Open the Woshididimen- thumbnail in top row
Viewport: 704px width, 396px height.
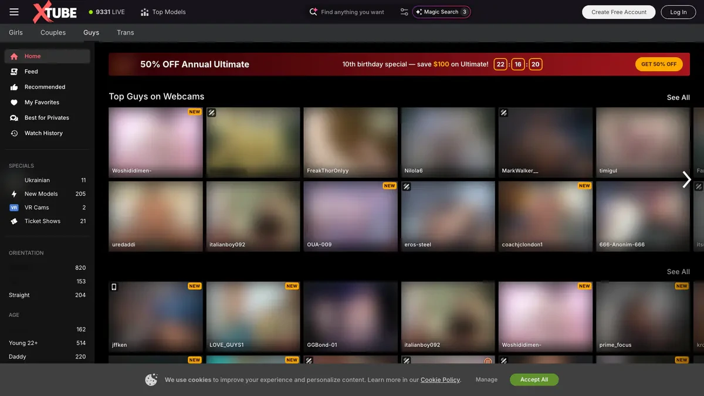coord(155,142)
